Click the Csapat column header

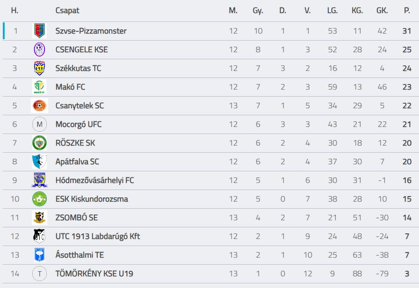67,10
